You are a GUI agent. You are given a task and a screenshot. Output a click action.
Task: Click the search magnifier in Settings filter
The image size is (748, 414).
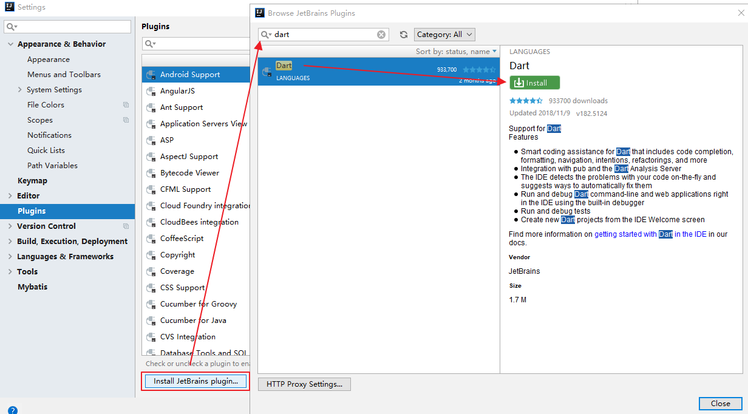(x=12, y=27)
